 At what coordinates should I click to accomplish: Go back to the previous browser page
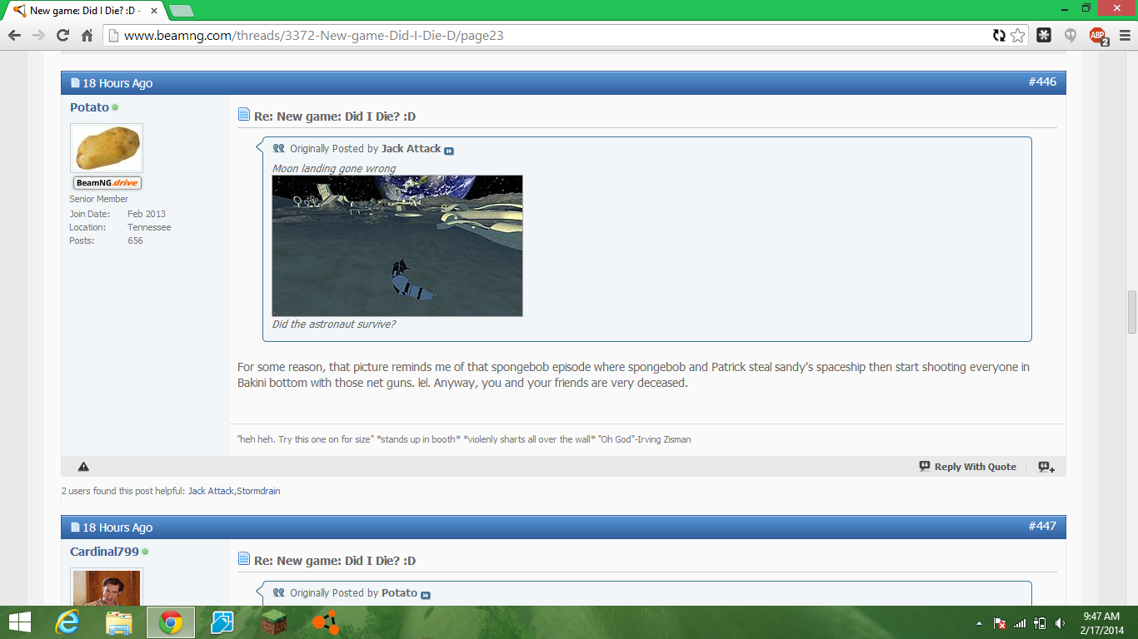(x=14, y=36)
